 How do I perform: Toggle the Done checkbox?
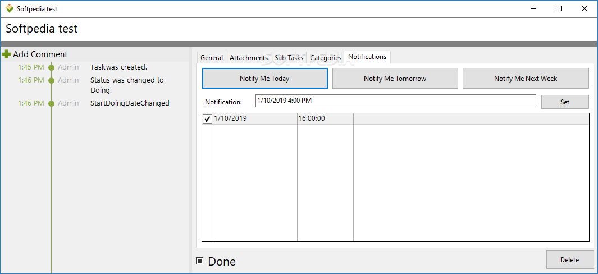[200, 261]
